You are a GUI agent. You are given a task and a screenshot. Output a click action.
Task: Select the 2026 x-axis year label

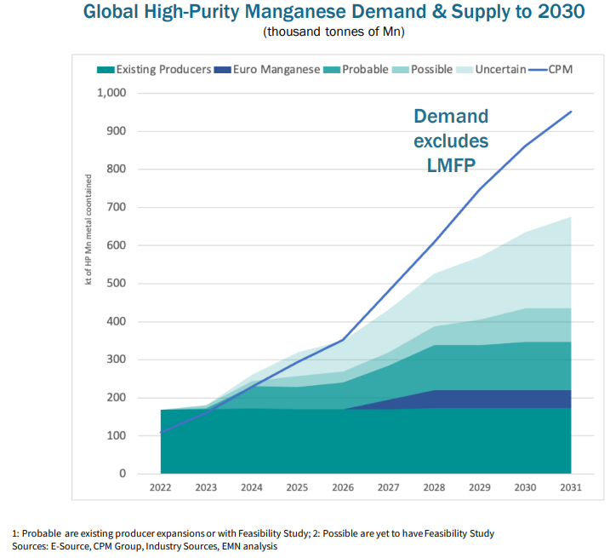(x=343, y=489)
